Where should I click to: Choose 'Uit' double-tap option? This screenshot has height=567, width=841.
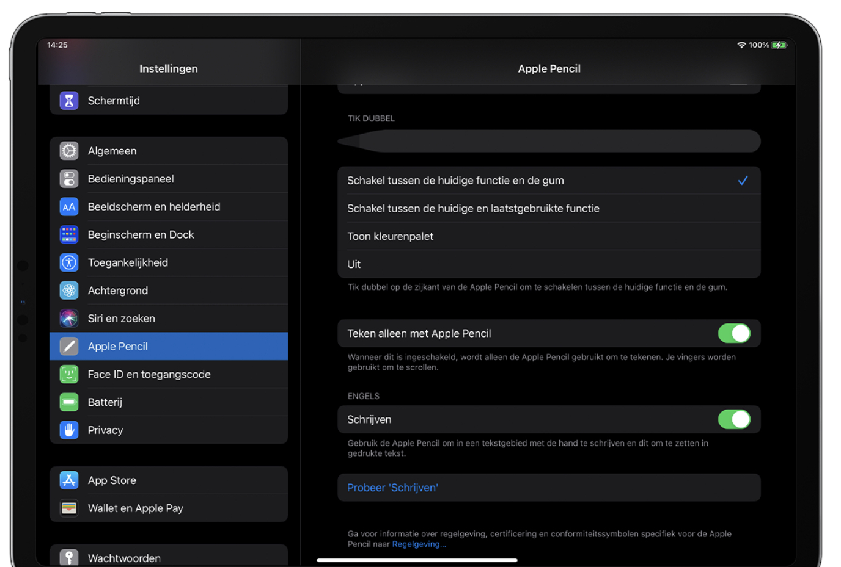pos(549,264)
